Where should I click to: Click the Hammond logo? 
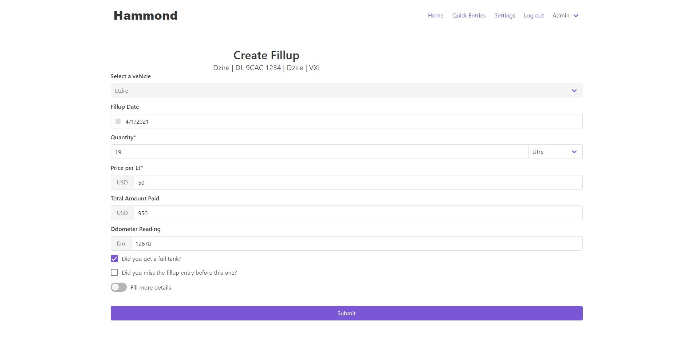coord(145,15)
